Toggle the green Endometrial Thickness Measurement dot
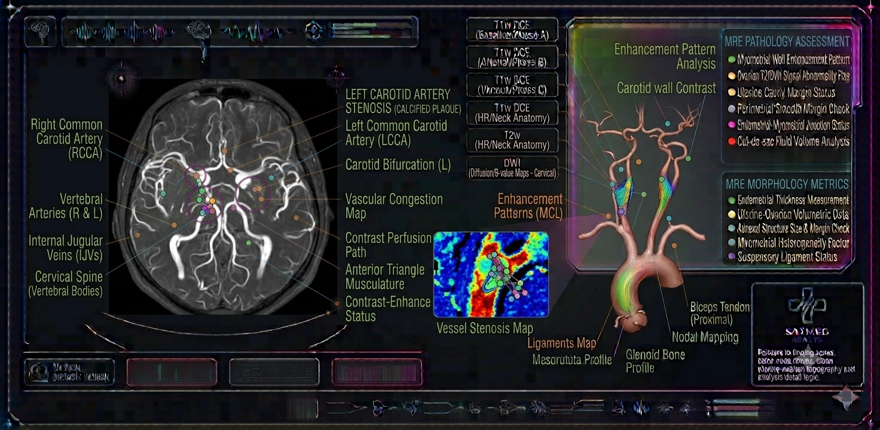 coord(732,201)
